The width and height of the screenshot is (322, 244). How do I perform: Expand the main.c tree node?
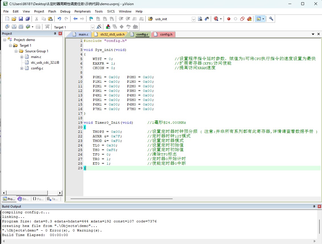[22, 57]
